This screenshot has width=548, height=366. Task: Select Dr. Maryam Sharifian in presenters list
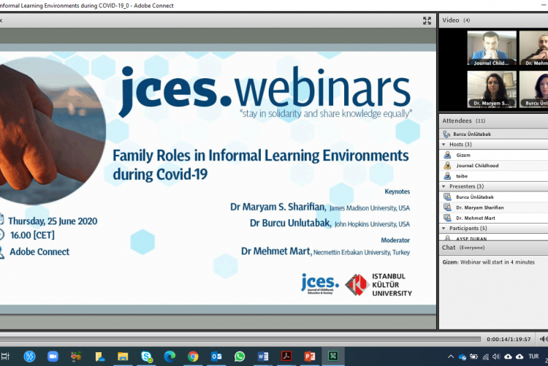(x=479, y=207)
